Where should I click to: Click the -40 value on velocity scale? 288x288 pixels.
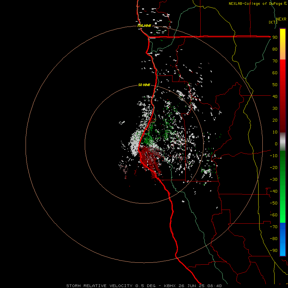point(274,191)
